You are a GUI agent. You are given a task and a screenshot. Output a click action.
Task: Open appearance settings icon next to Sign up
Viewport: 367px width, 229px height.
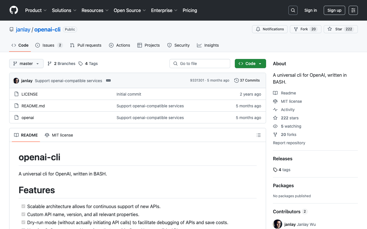pyautogui.click(x=353, y=10)
